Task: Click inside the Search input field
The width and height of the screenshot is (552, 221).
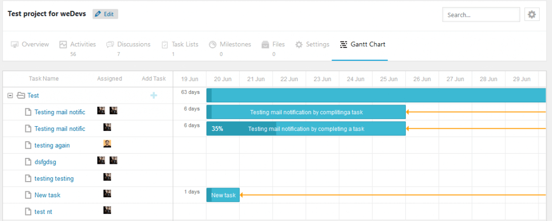Action: tap(481, 15)
